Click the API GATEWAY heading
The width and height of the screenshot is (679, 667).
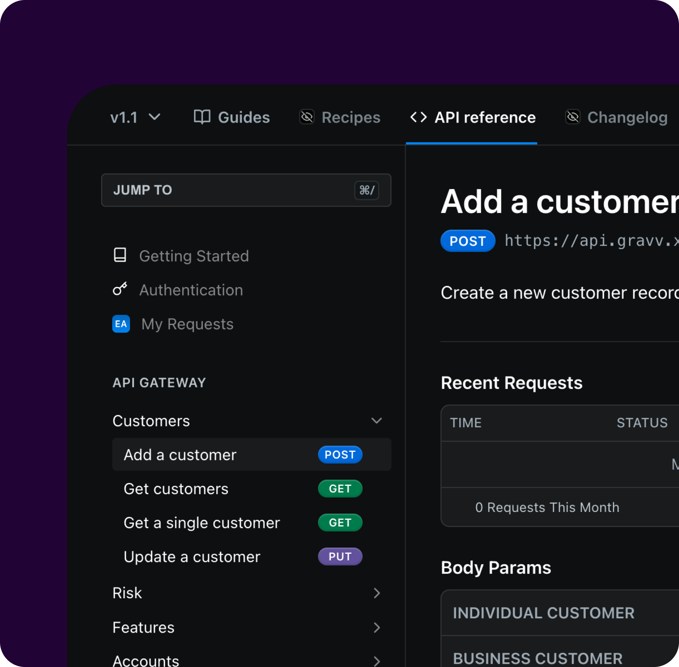[x=159, y=383]
